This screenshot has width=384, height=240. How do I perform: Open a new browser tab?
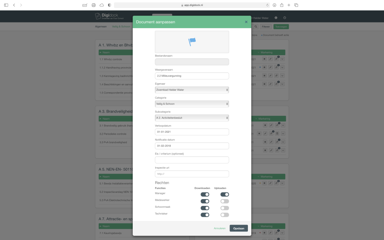(289, 5)
